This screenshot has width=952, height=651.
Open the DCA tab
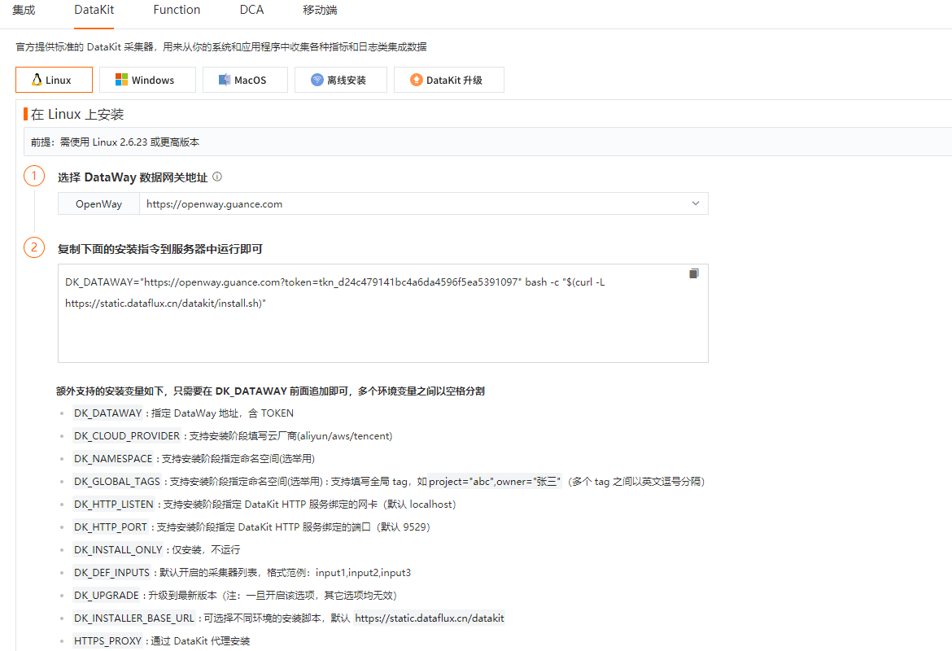251,11
